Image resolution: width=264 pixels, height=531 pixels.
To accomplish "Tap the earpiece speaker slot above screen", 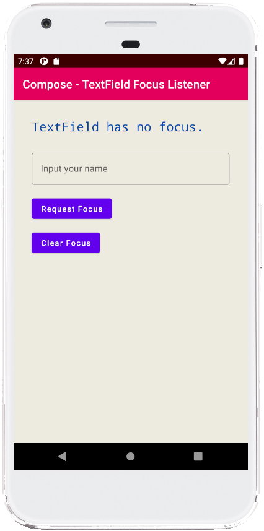I will [131, 24].
